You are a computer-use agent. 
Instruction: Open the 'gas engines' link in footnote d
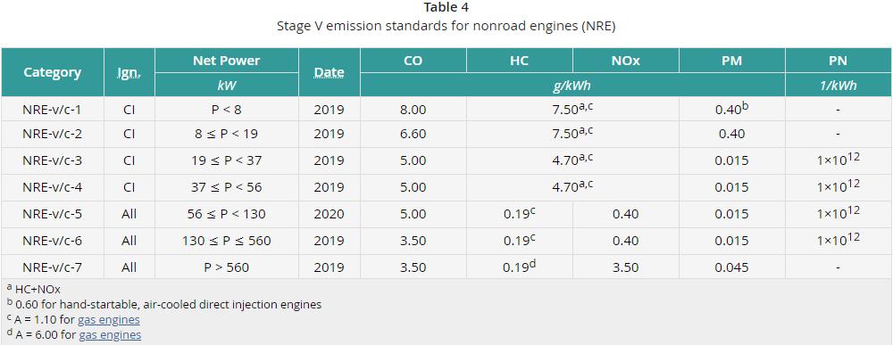[110, 335]
